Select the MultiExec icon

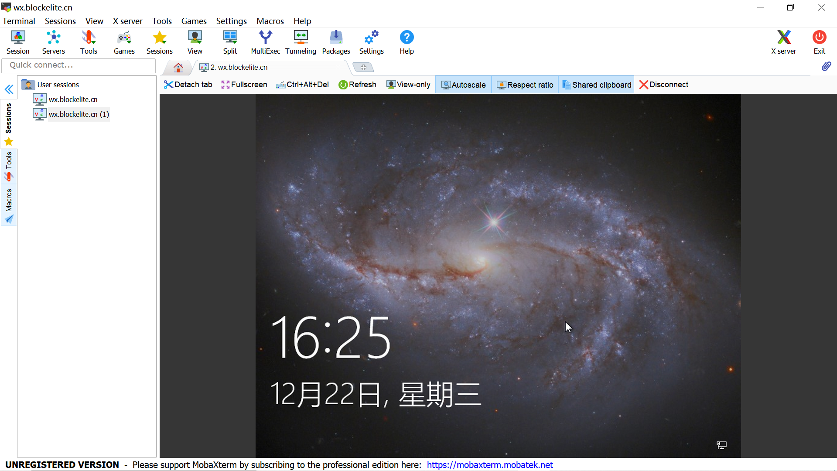265,41
